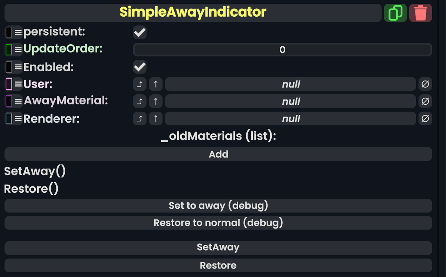
Task: Jump to the AwayMaterial reference target
Action: point(139,101)
